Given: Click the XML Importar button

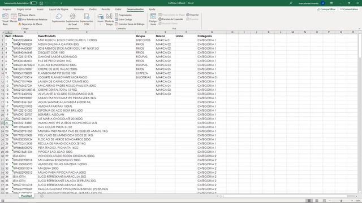Looking at the screenshot, I should coord(192,15).
